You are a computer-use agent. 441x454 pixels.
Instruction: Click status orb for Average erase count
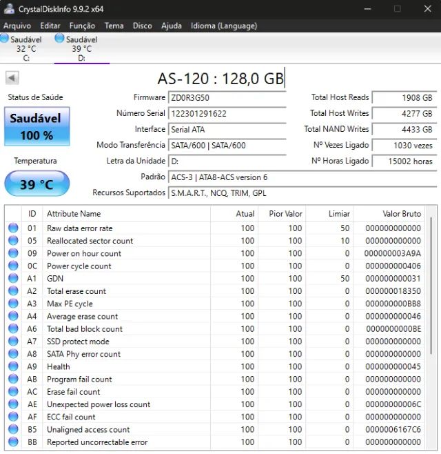coord(13,316)
